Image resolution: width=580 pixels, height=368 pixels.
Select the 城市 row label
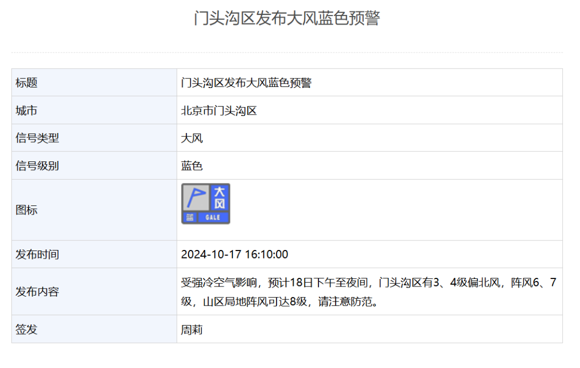(27, 111)
